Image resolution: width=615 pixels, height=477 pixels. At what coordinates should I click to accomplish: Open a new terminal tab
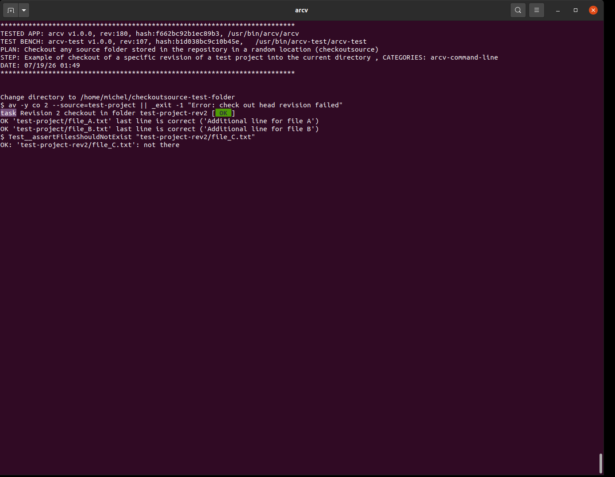[11, 10]
